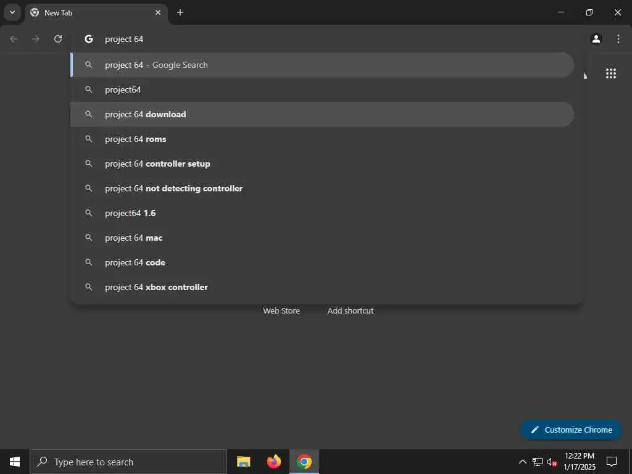Choose 'project 64 - Google Search' suggestion
The height and width of the screenshot is (474, 632).
point(322,65)
